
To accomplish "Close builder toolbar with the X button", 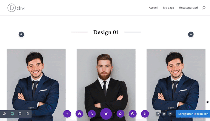I will point(106,114).
